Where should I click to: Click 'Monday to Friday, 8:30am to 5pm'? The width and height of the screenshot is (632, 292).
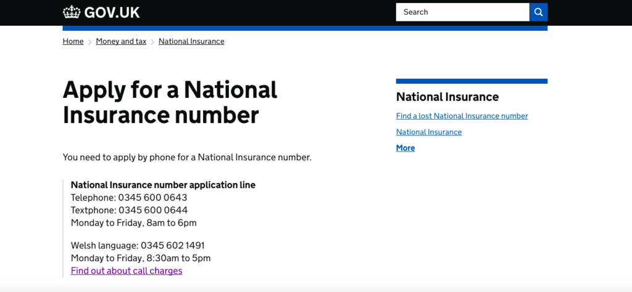pyautogui.click(x=141, y=258)
